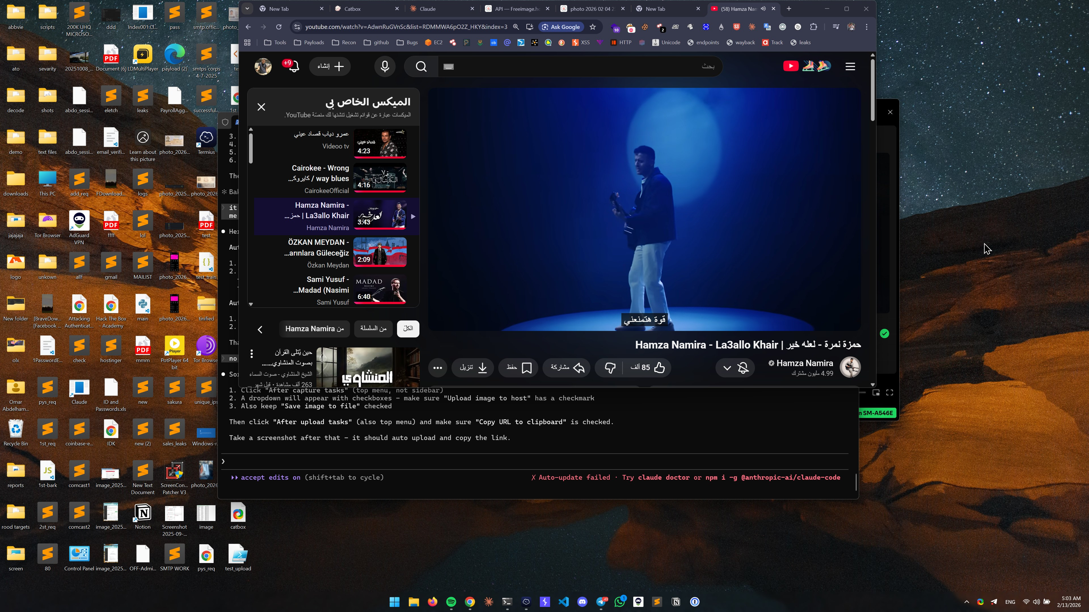The image size is (1089, 612).
Task: Click the three-dots more actions button
Action: 438,368
